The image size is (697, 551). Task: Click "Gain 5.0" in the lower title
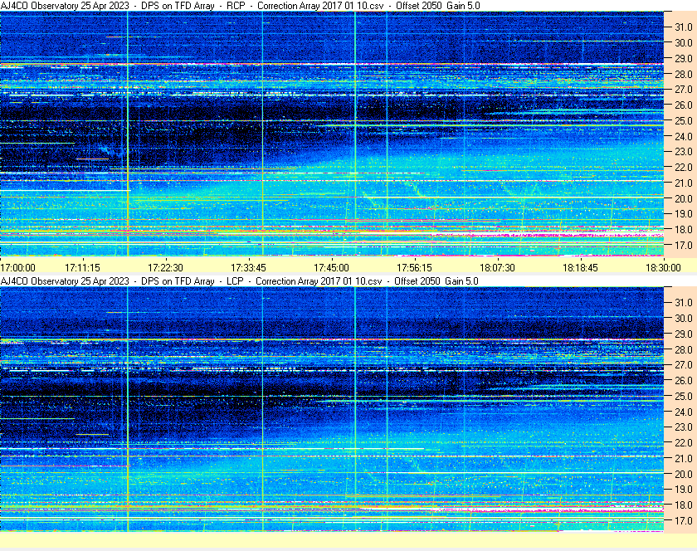(461, 281)
